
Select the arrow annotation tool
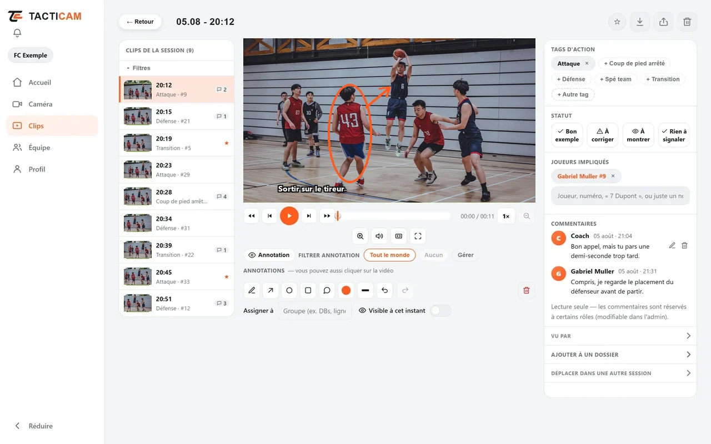(x=271, y=290)
